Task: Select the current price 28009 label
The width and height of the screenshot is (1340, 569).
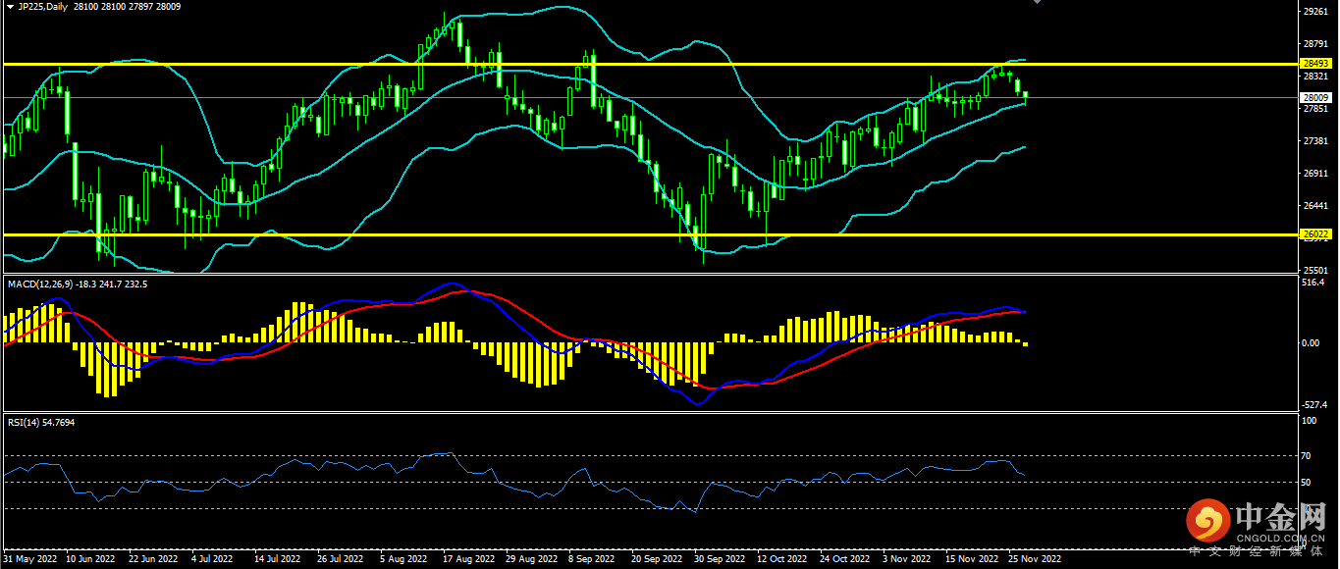Action: pos(1313,97)
